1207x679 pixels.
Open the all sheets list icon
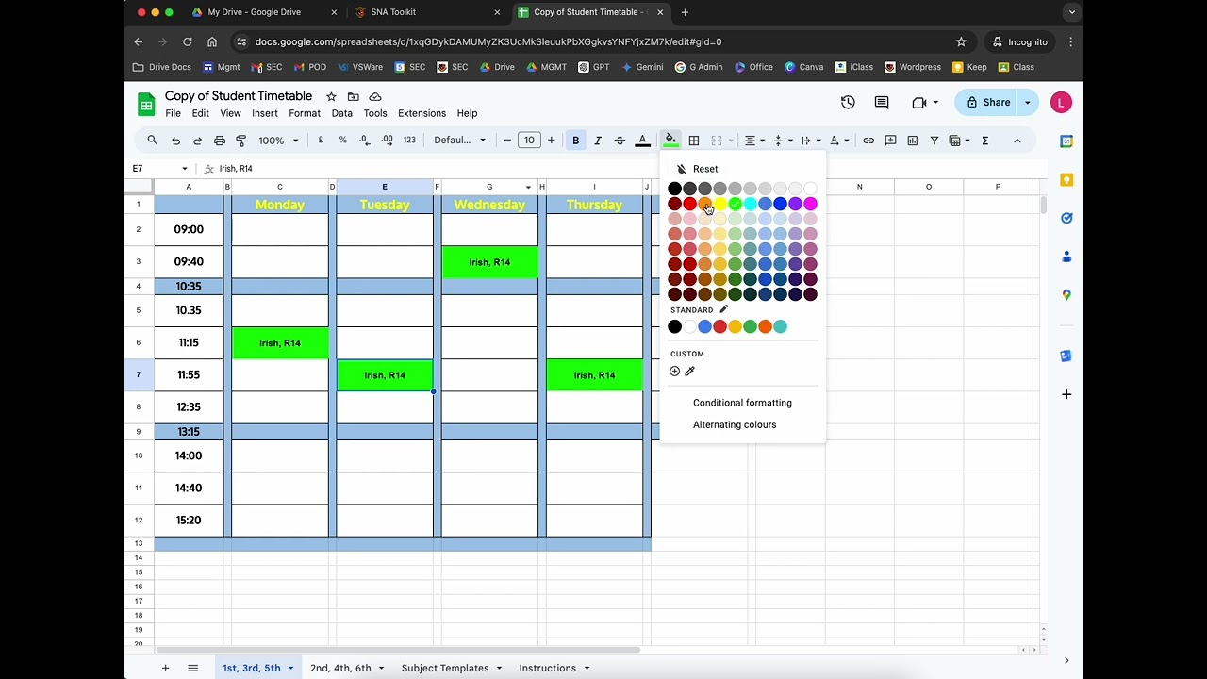pyautogui.click(x=193, y=668)
